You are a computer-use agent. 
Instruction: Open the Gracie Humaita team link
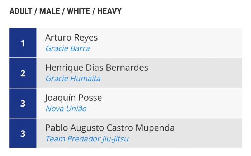73,79
